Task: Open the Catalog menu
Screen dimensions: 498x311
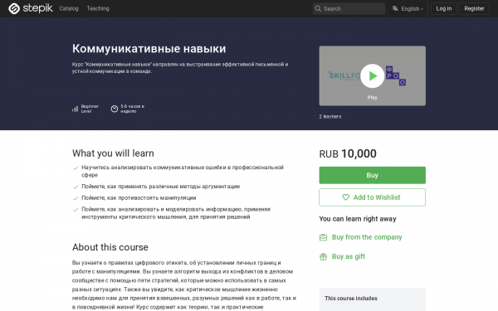Action: point(69,8)
